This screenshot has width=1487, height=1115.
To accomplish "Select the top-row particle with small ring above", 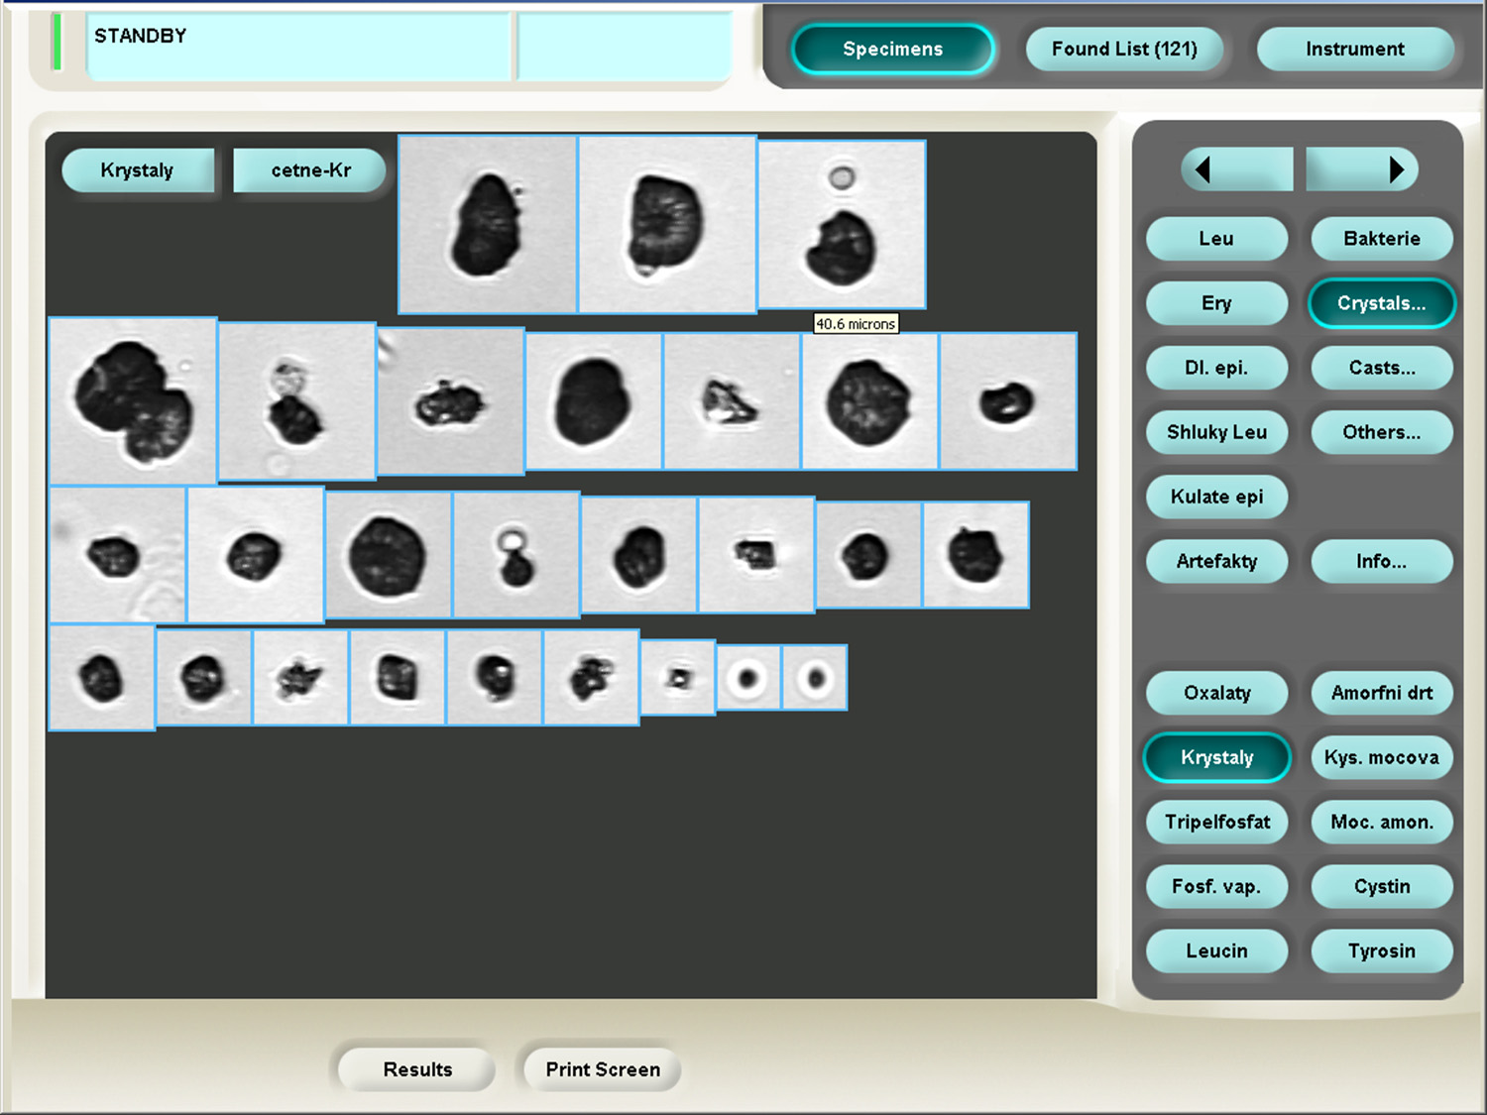I will click(x=842, y=224).
